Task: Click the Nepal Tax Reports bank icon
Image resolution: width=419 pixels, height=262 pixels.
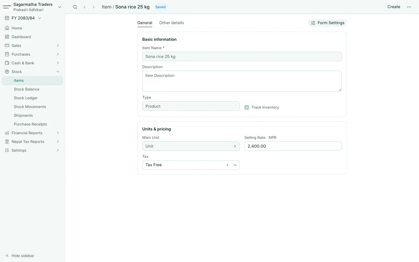Action: pyautogui.click(x=7, y=141)
